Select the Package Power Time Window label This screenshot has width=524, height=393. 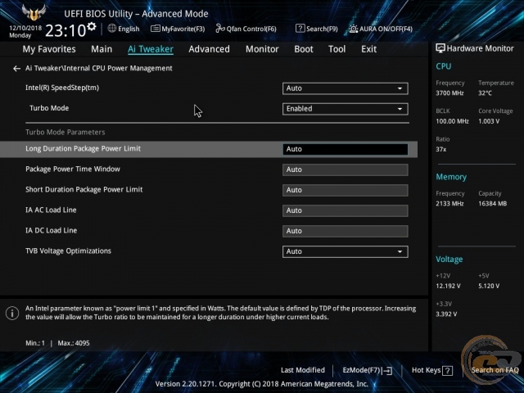[x=73, y=169]
